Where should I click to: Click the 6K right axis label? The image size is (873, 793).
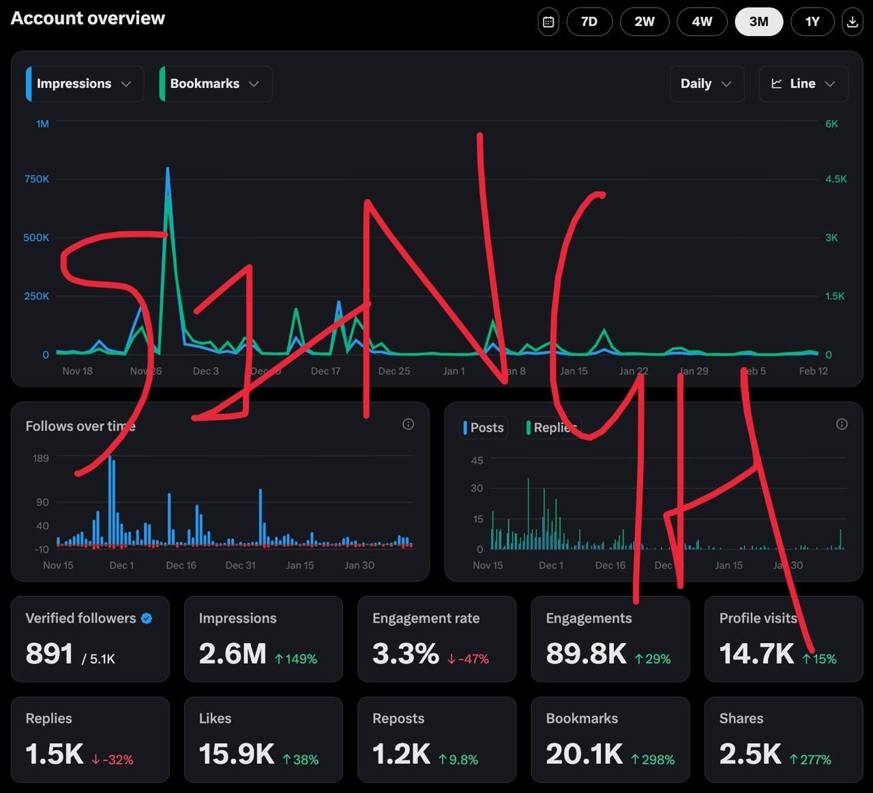click(x=831, y=124)
